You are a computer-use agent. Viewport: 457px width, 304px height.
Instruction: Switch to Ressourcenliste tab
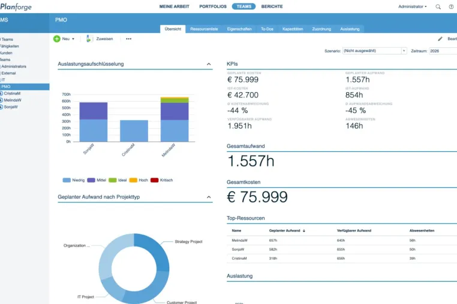pyautogui.click(x=204, y=29)
